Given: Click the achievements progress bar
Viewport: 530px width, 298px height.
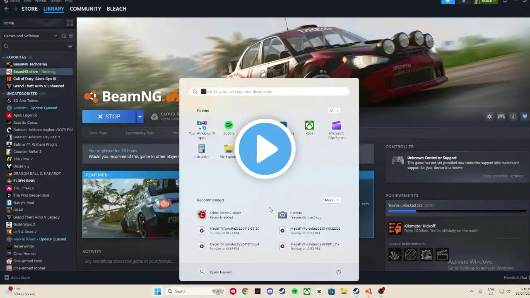Looking at the screenshot, I should [456, 211].
